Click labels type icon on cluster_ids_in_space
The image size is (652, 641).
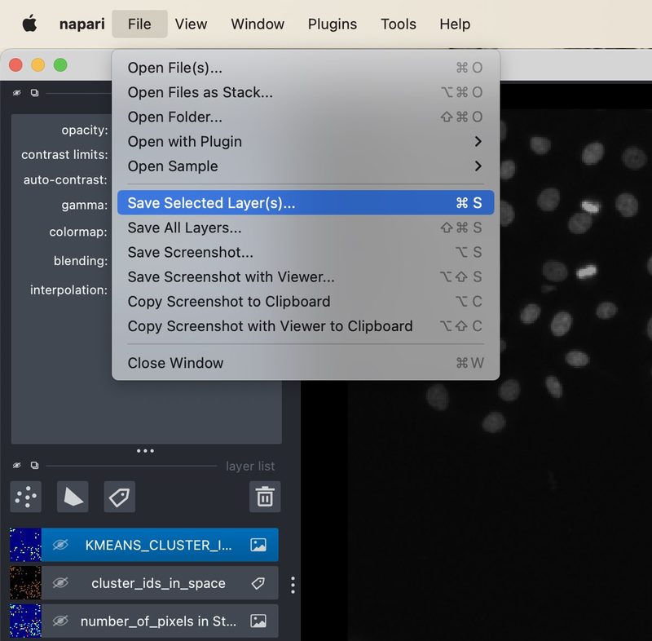click(258, 583)
